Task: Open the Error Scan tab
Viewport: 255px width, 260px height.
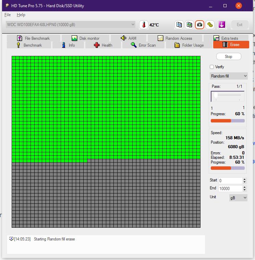Action: (143, 45)
